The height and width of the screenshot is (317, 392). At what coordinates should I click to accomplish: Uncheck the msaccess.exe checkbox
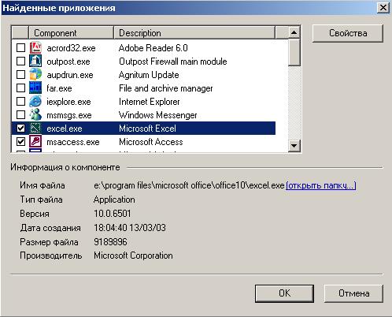click(x=20, y=142)
